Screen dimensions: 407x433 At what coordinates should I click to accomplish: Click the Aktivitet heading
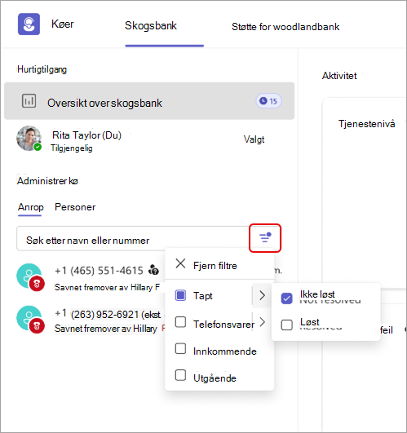[339, 76]
